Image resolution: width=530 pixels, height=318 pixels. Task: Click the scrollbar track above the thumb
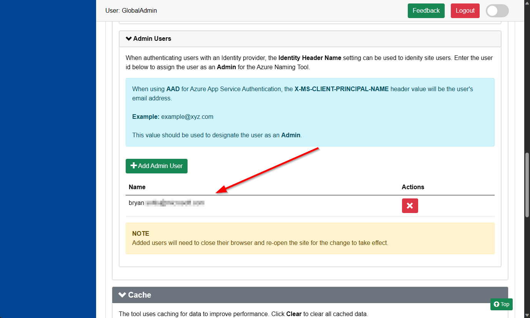pos(527,77)
